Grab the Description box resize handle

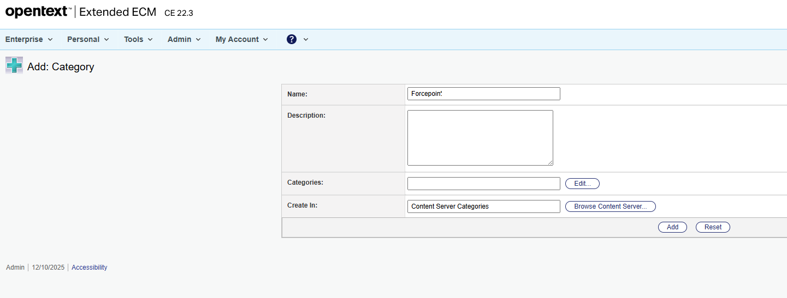coord(550,162)
